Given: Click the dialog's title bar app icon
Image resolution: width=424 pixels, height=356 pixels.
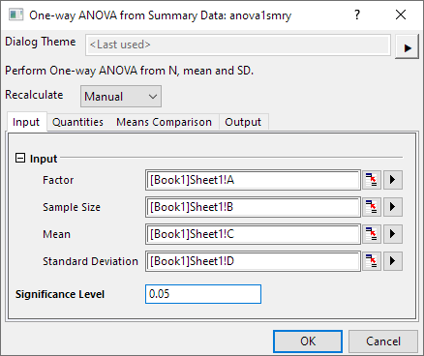Looking at the screenshot, I should click(x=15, y=15).
